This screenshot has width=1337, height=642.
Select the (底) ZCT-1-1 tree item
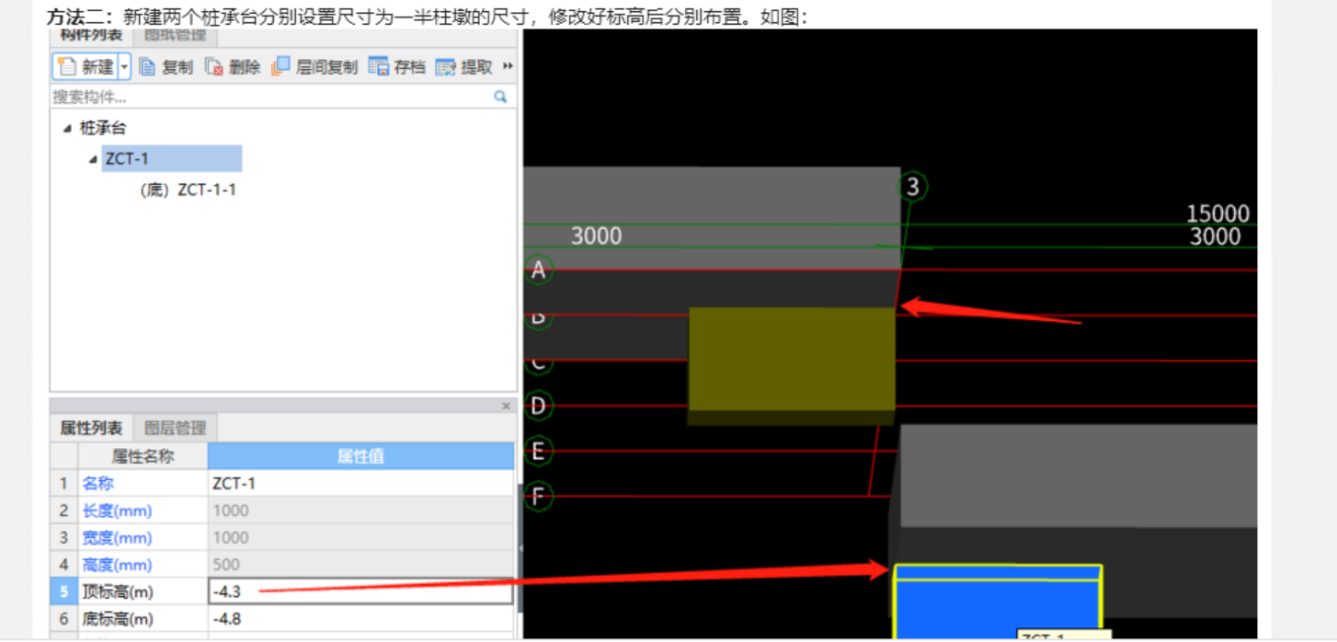pyautogui.click(x=188, y=189)
